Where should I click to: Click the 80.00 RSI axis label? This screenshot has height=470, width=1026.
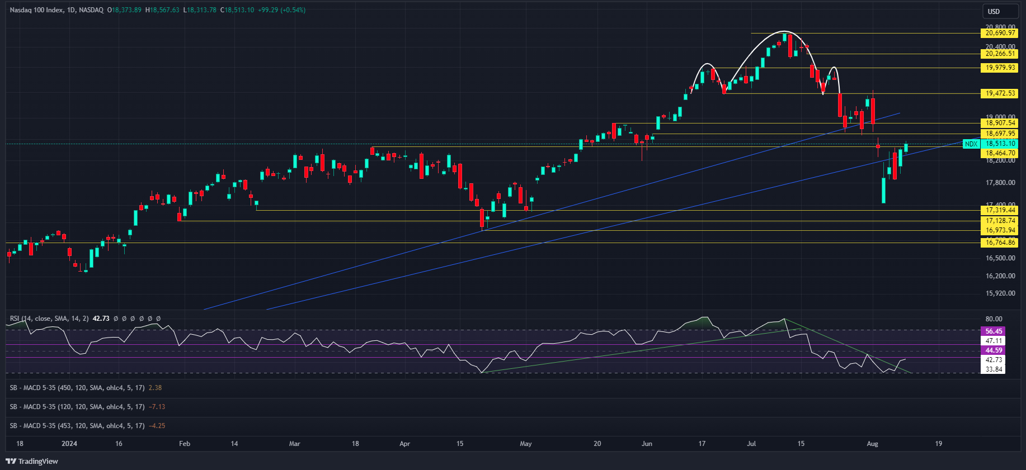pos(994,319)
